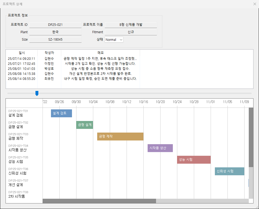Click task row DP25-021-T07 개선 설계

pos(24,183)
